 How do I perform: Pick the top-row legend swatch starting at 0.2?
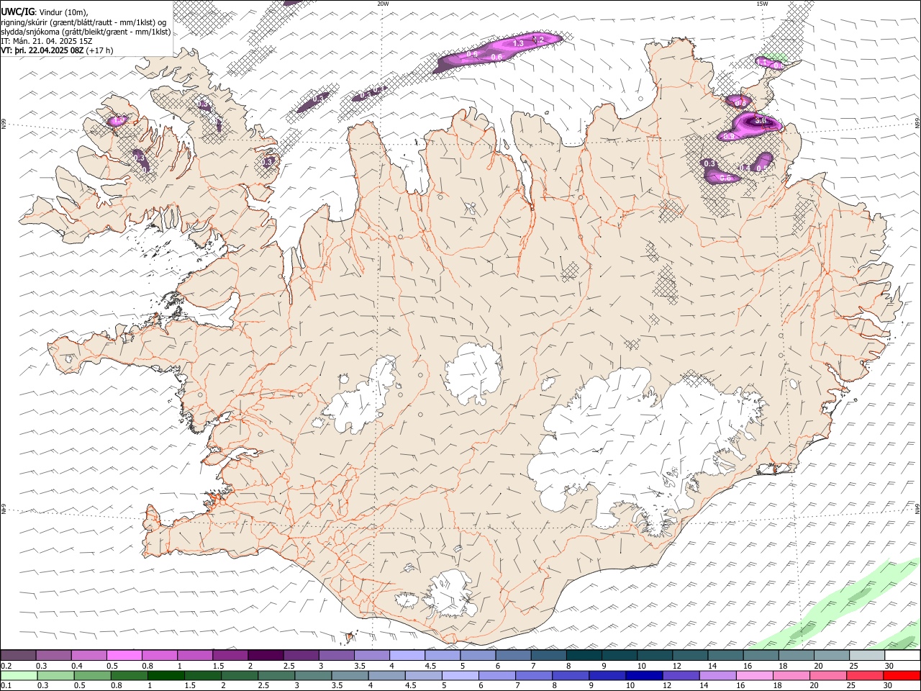(x=18, y=655)
